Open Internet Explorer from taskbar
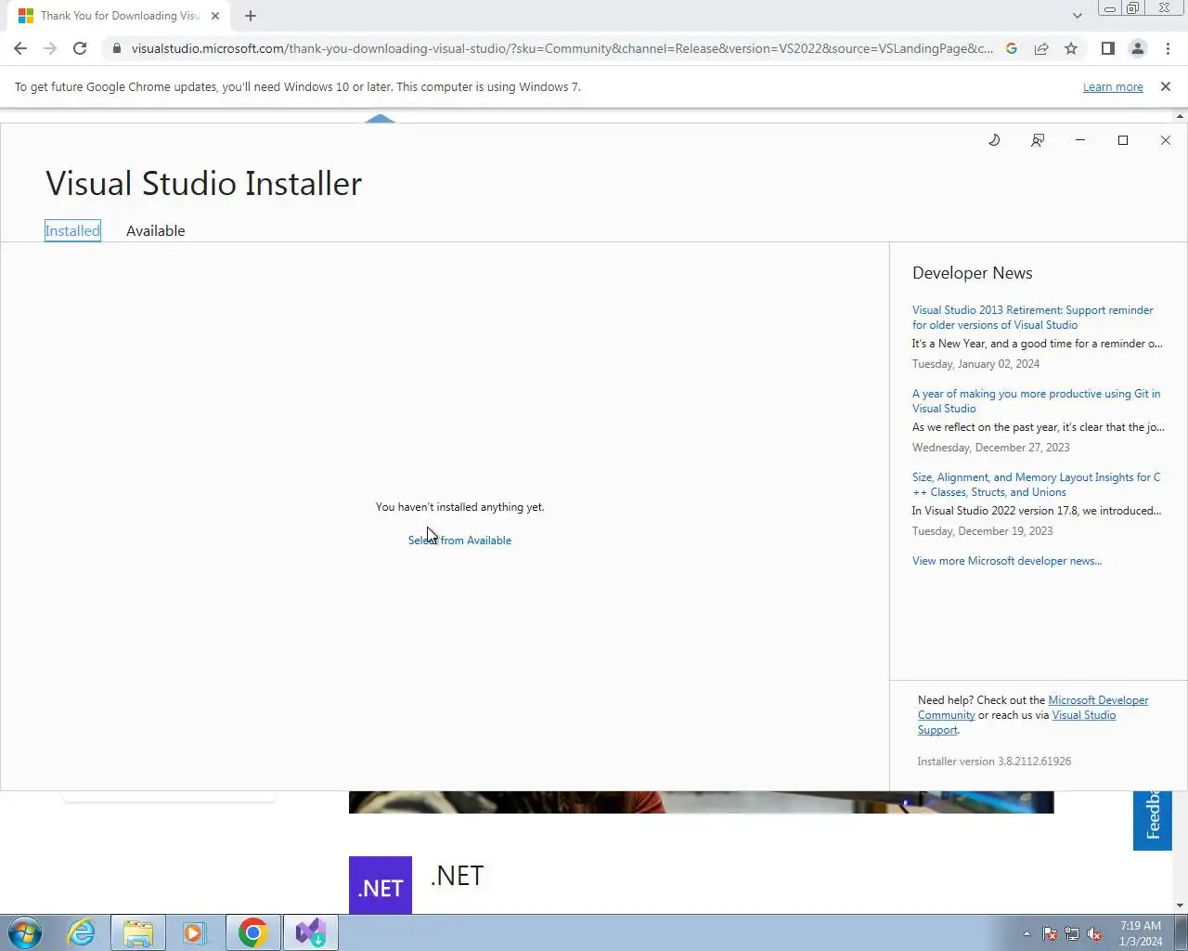The image size is (1188, 951). tap(82, 932)
